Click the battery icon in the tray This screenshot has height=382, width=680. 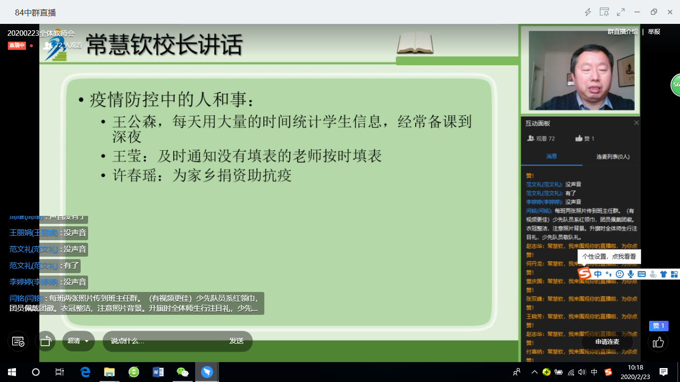(x=559, y=372)
